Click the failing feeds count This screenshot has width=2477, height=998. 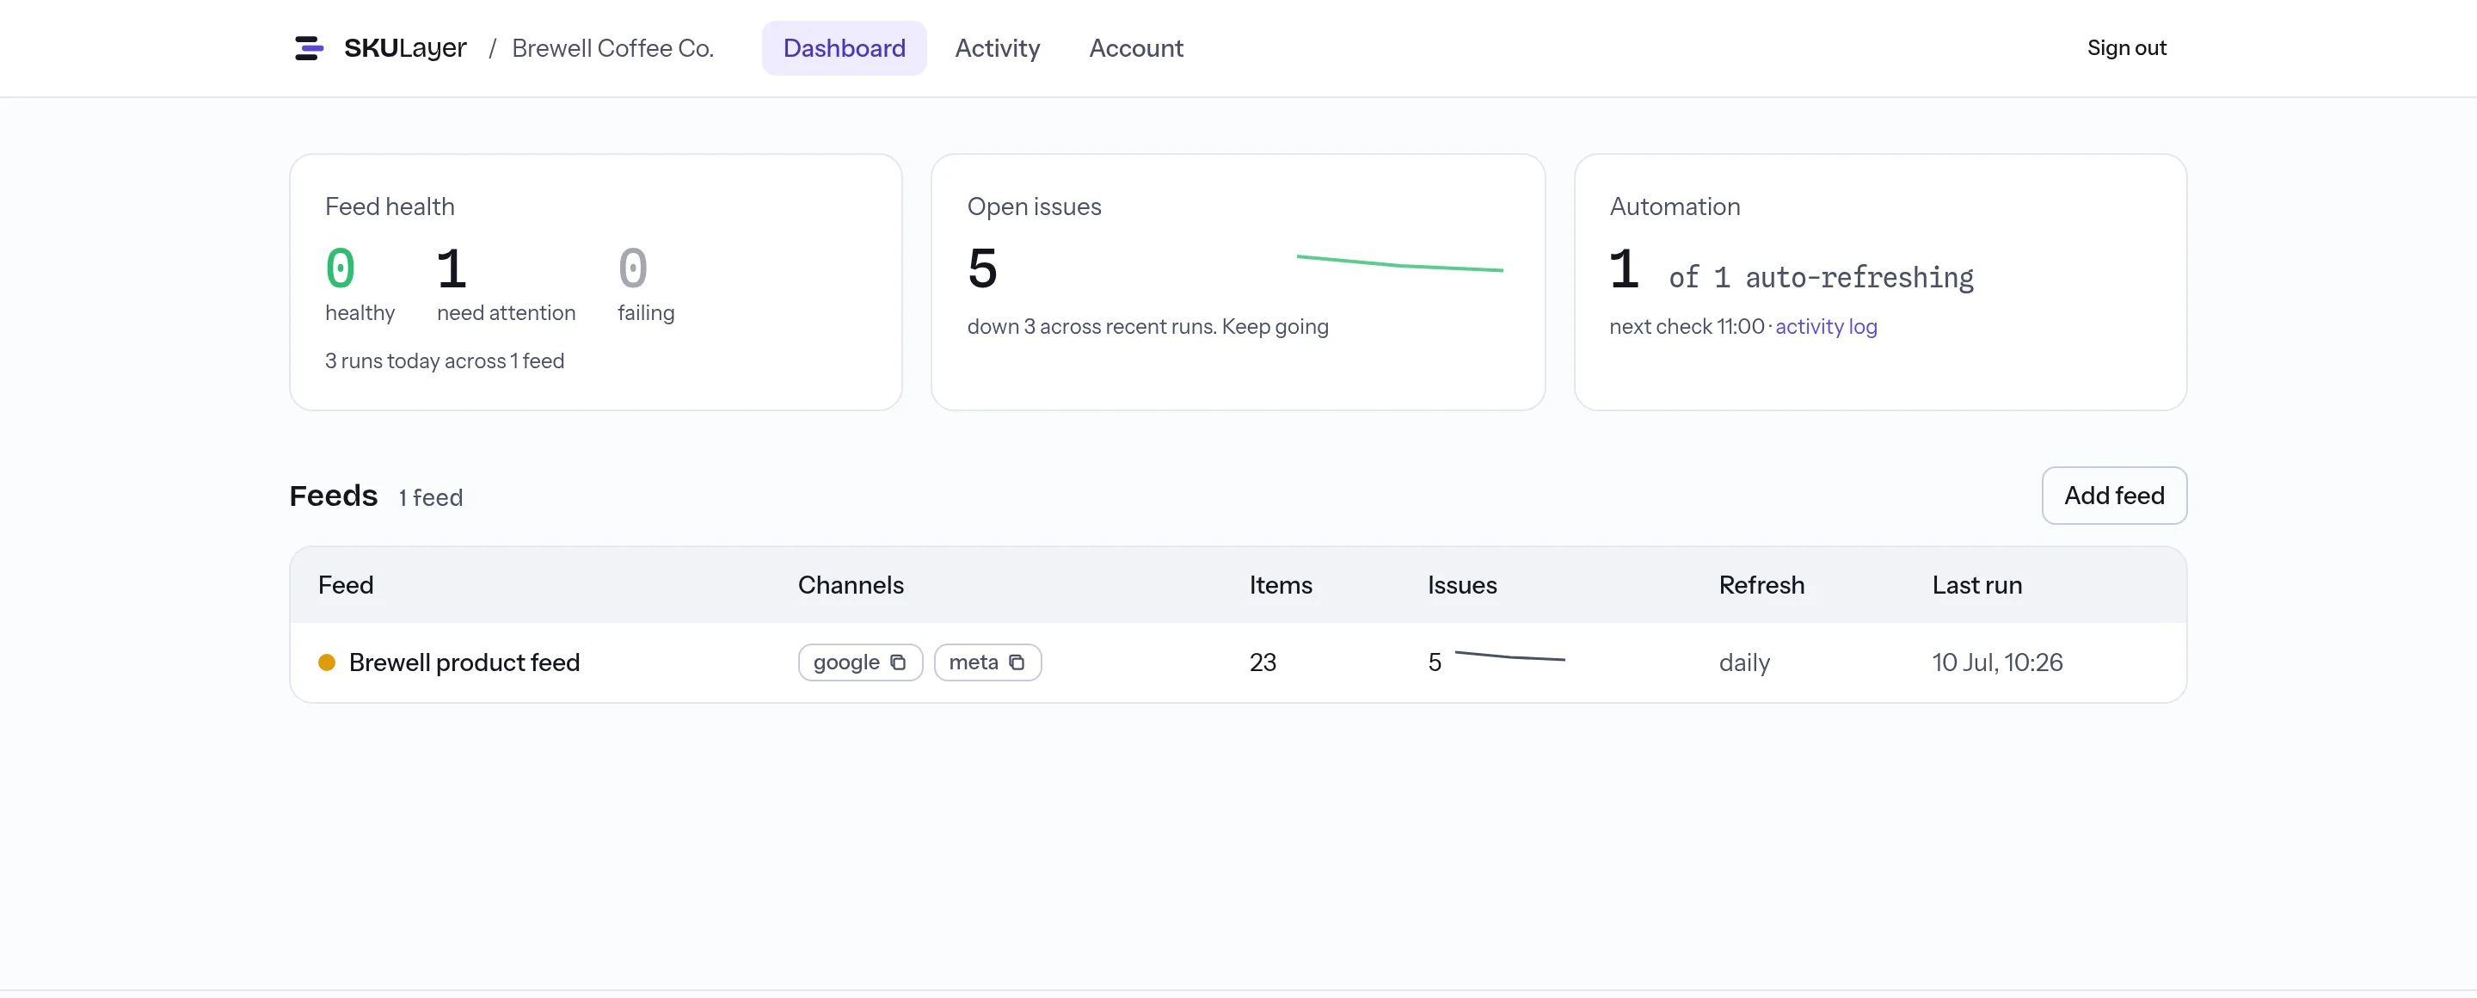tap(633, 268)
